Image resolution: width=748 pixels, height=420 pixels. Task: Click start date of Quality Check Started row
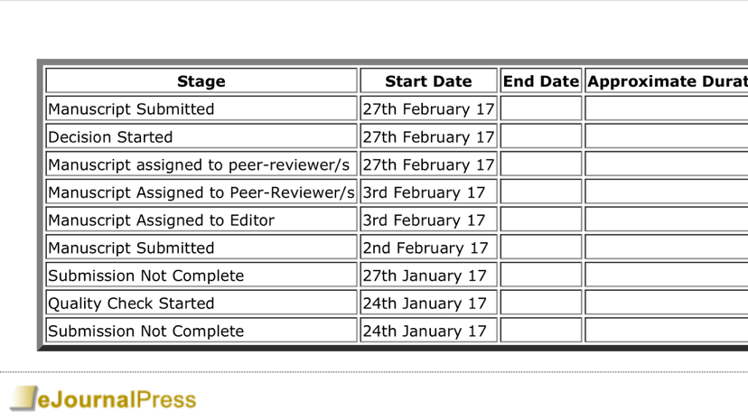428,303
